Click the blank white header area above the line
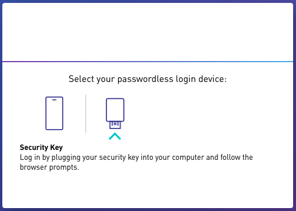This screenshot has width=296, height=211. 148,32
